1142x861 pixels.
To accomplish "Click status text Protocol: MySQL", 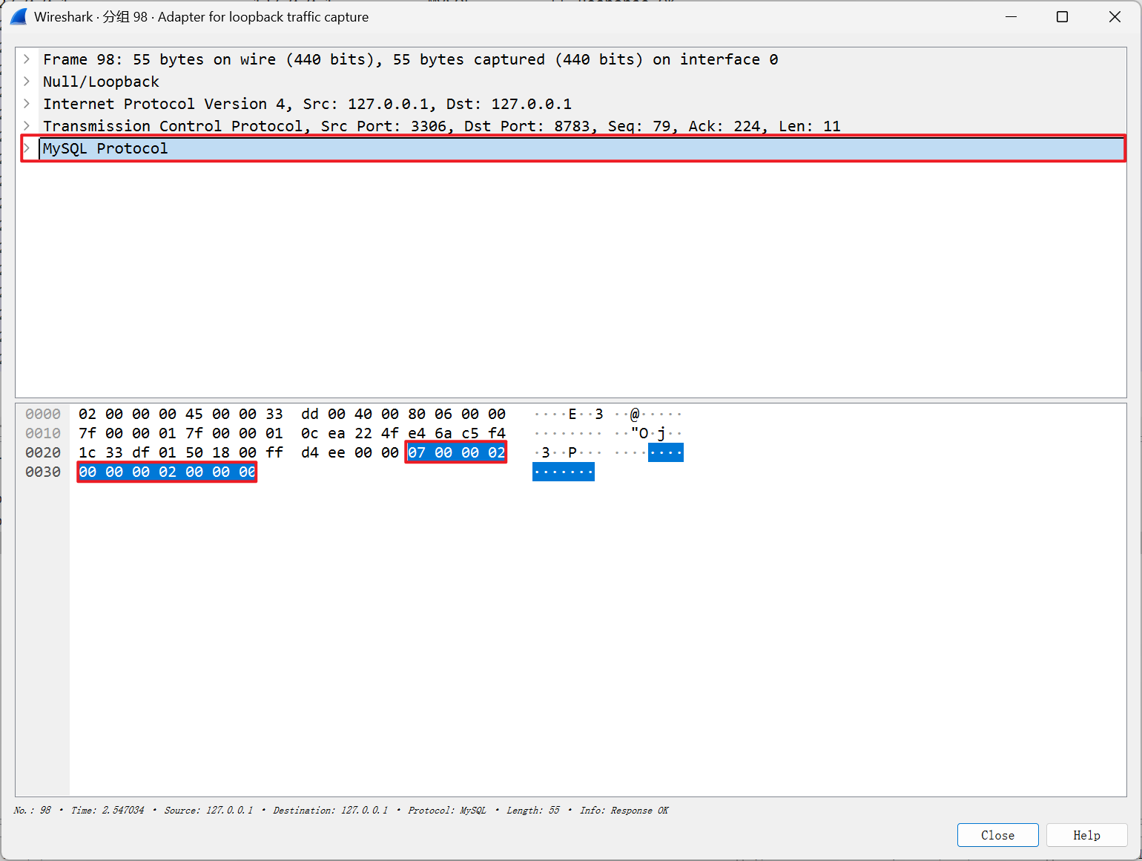I will tap(447, 811).
